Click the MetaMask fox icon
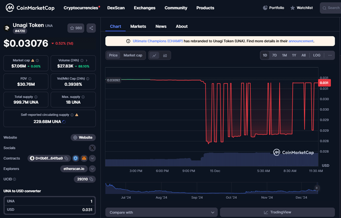 84,158
